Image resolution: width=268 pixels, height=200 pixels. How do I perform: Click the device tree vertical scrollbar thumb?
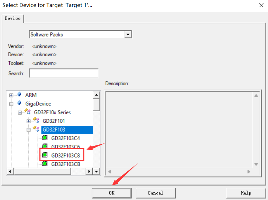tap(96, 105)
